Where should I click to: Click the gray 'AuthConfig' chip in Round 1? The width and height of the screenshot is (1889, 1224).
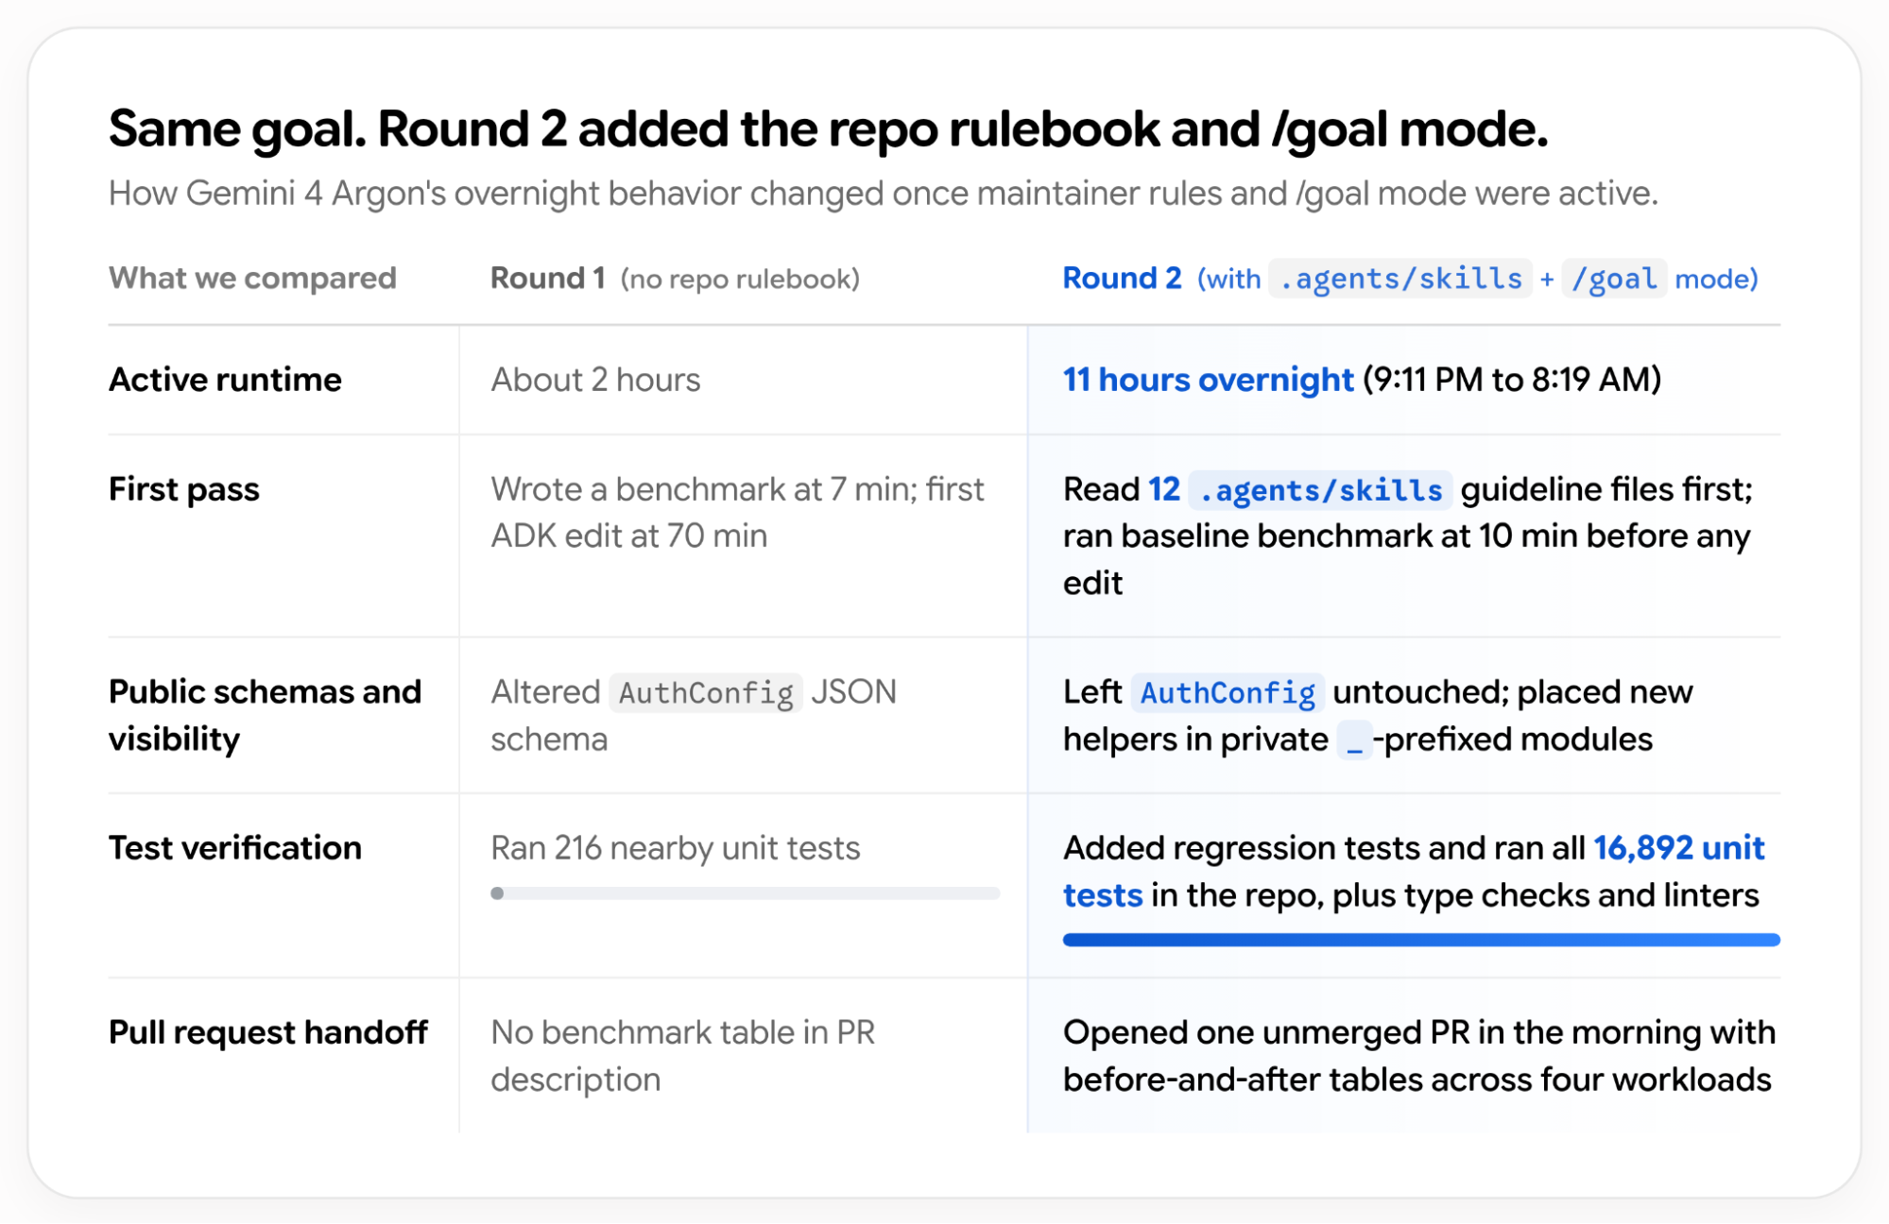(706, 693)
